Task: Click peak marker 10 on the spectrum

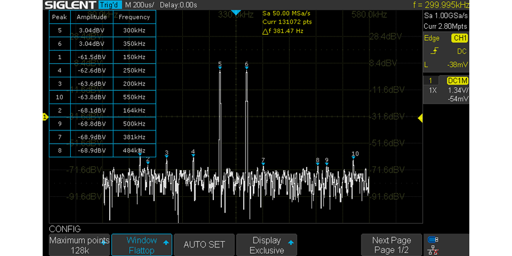Action: (x=354, y=158)
